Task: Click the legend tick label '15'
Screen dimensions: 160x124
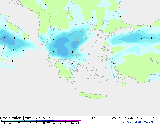Action: [x=37, y=123]
